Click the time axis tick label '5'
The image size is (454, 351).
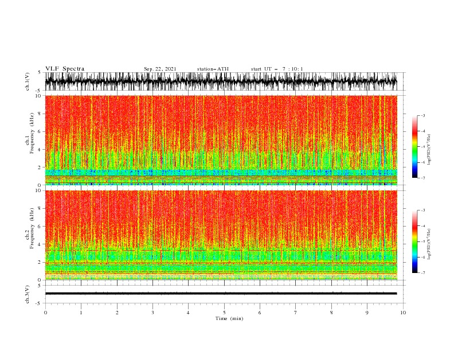(x=224, y=313)
